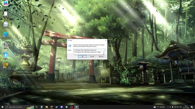This screenshot has width=195, height=109.
Task: Select the Notion desktop shortcut
Action: click(x=5, y=45)
